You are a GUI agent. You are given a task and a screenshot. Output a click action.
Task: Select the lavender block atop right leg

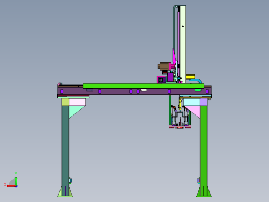[x=204, y=102]
